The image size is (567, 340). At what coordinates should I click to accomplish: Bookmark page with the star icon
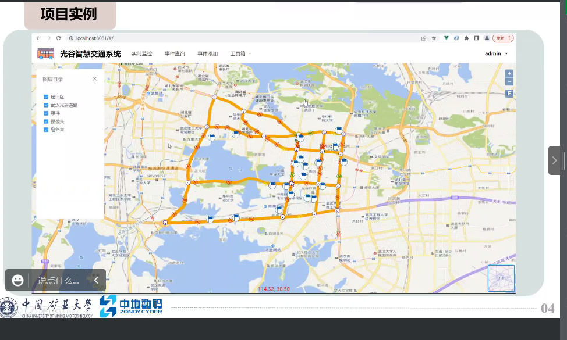pyautogui.click(x=434, y=38)
